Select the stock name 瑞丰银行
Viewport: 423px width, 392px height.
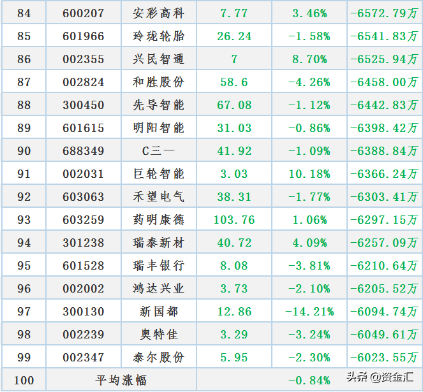[159, 265]
